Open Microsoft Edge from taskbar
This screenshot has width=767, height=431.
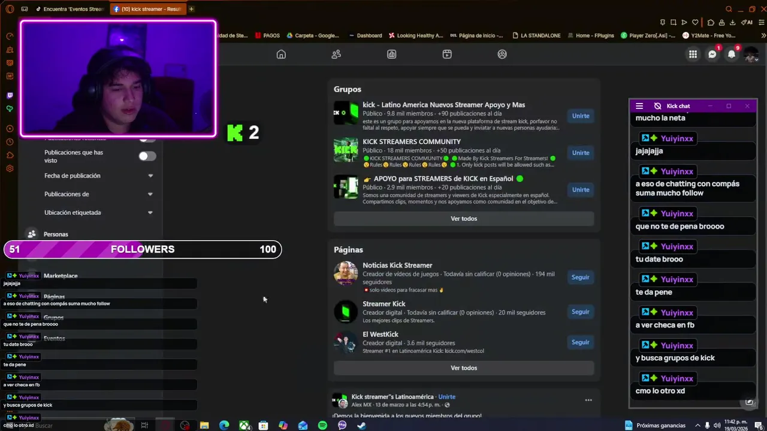(224, 426)
